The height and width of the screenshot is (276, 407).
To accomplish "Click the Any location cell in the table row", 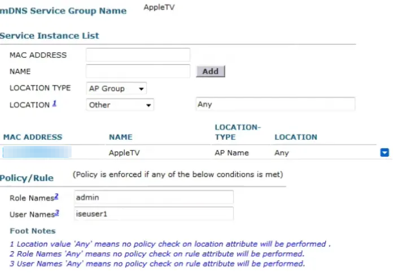I will (x=282, y=153).
